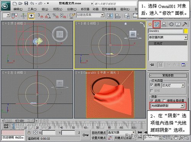Toggle the 3D snaps icon
Image resolution: width=191 pixels, height=142 pixels.
pos(40,16)
